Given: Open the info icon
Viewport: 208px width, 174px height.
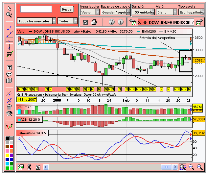Looking at the screenshot, I should coord(121,22).
